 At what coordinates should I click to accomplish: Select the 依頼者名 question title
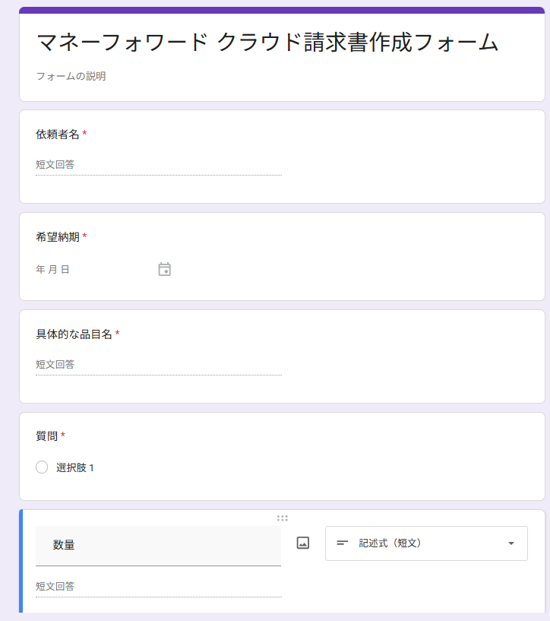58,135
